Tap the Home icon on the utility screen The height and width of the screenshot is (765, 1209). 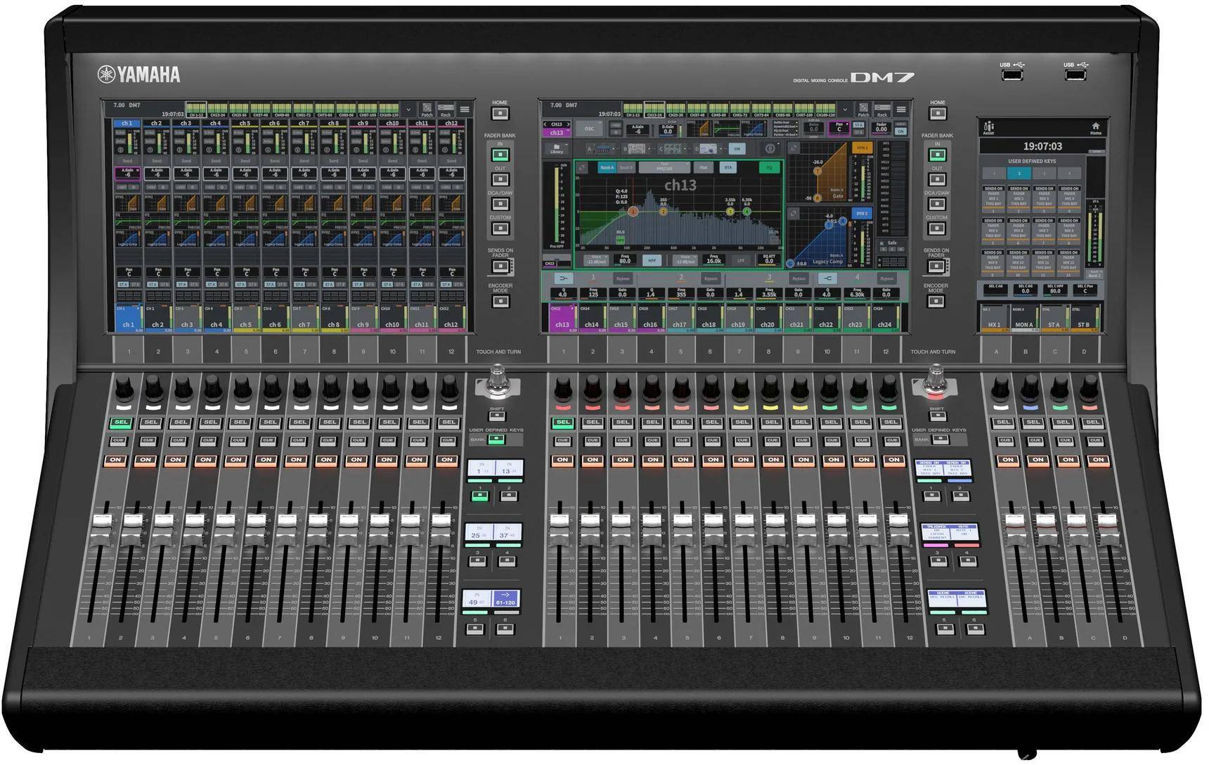[1095, 128]
